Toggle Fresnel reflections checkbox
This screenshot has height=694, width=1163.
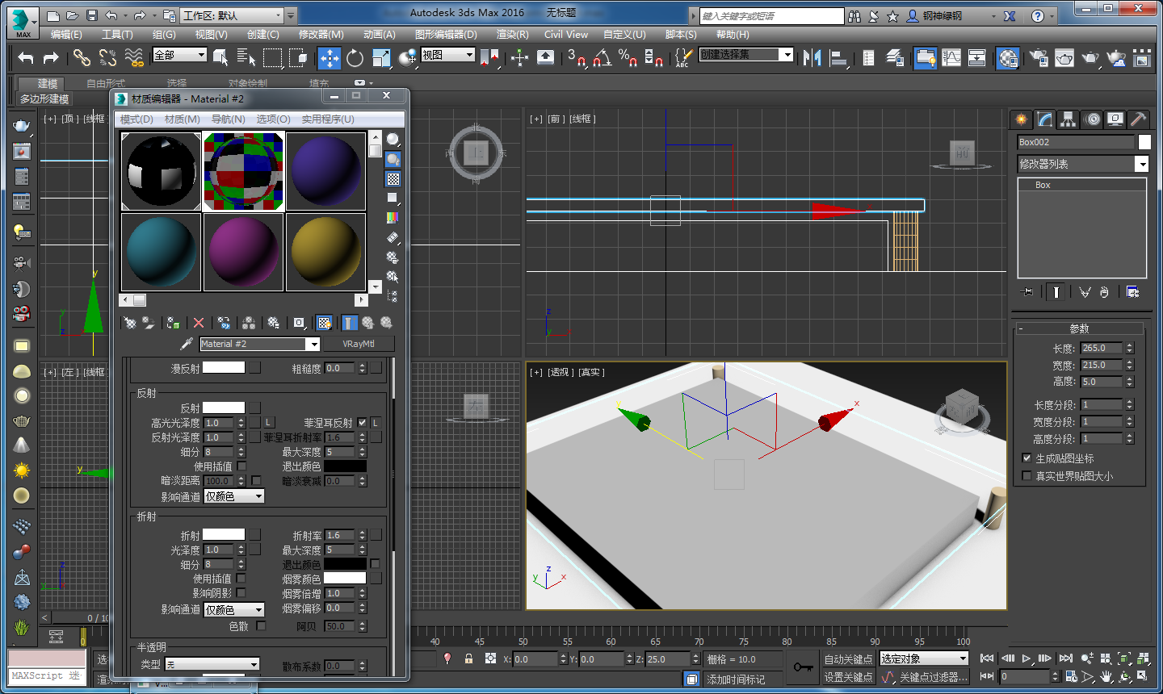pos(362,422)
